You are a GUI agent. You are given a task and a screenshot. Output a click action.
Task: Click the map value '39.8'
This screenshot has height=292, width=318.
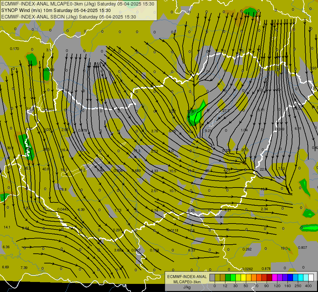(10, 148)
